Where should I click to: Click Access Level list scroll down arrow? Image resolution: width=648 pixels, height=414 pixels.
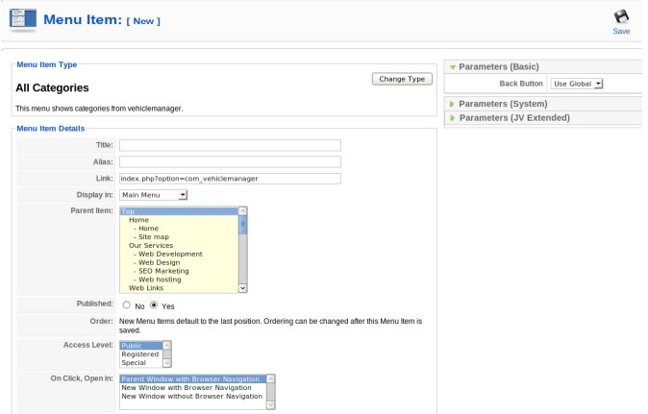coord(167,363)
